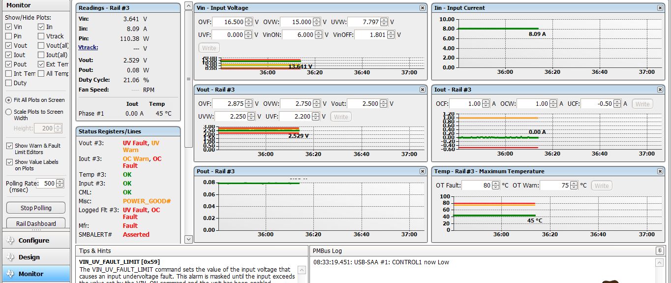Open the Configure view

coord(36,241)
